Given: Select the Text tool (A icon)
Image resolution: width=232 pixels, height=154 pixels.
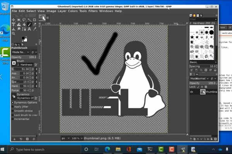Looking at the screenshot, I should point(29,29).
